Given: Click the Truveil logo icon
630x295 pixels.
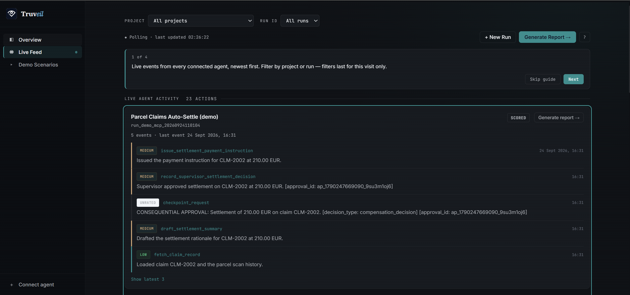Looking at the screenshot, I should [11, 14].
